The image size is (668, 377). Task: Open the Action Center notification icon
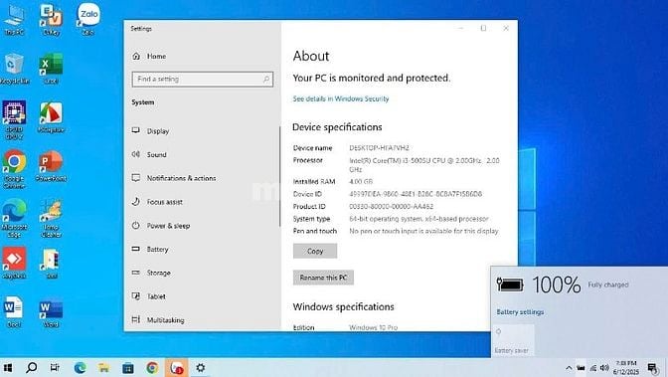pyautogui.click(x=652, y=368)
